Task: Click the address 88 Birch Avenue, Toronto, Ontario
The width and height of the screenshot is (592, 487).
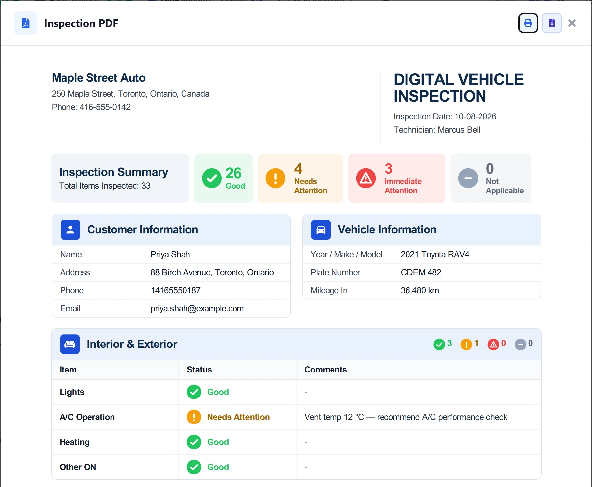Action: coord(212,272)
